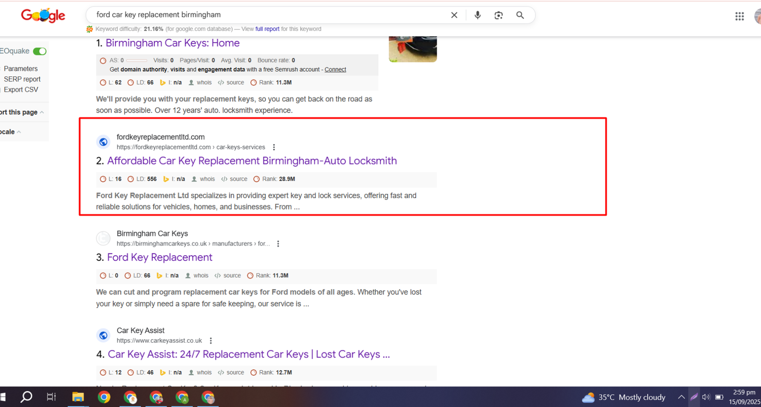Open the Google apps grid icon
Image resolution: width=761 pixels, height=407 pixels.
(739, 17)
